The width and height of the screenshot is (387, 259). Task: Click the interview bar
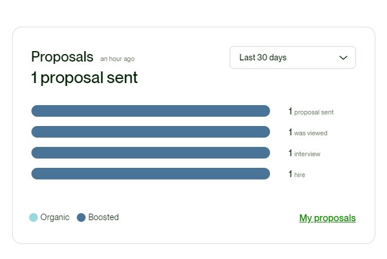[x=151, y=153]
